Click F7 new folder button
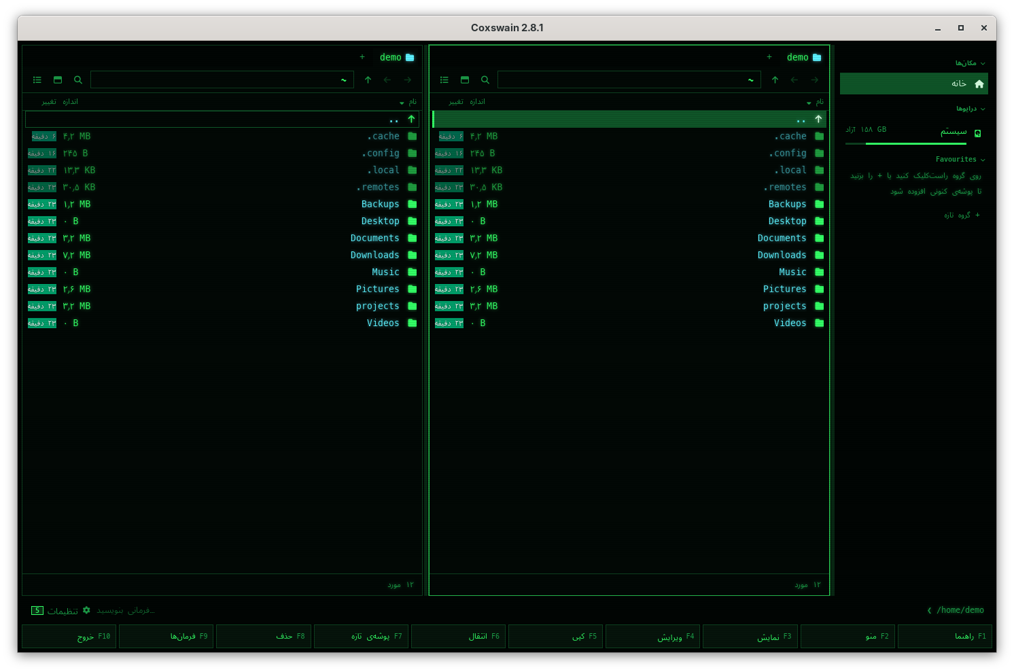 [x=361, y=637]
